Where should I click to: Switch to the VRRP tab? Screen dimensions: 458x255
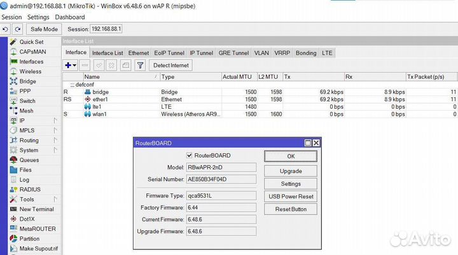click(282, 53)
